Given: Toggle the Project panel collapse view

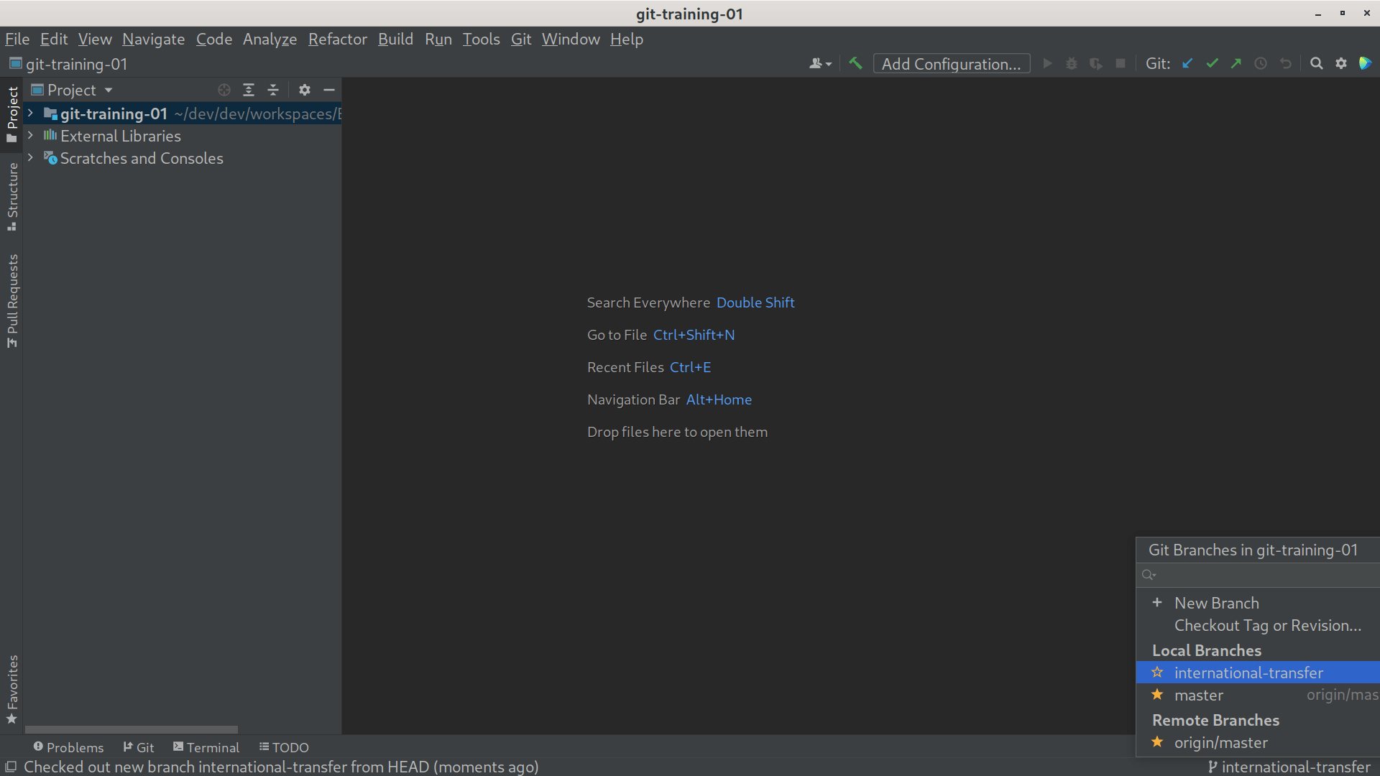Looking at the screenshot, I should click(x=272, y=89).
